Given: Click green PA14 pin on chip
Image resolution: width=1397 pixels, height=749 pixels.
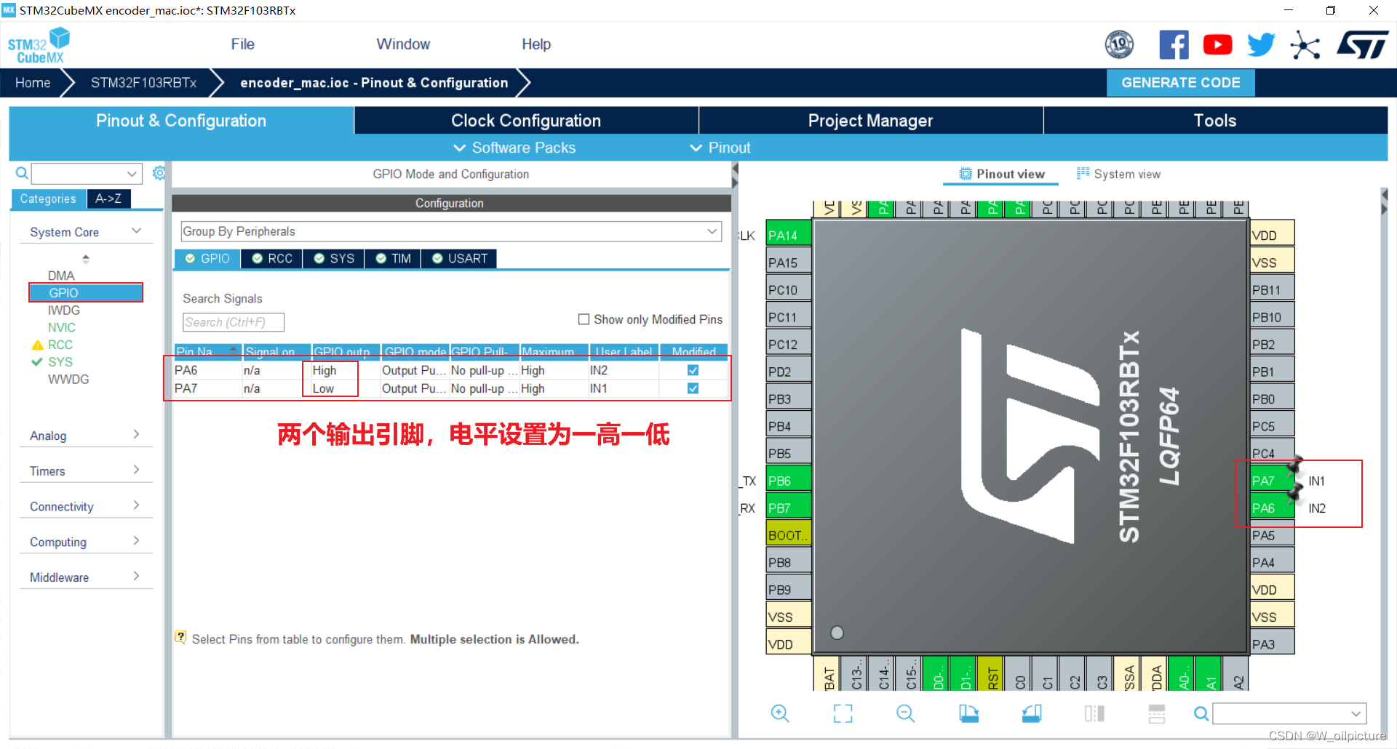Looking at the screenshot, I should coord(789,235).
